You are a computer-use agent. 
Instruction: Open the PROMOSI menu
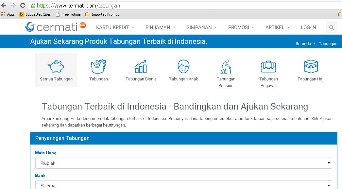pyautogui.click(x=238, y=27)
